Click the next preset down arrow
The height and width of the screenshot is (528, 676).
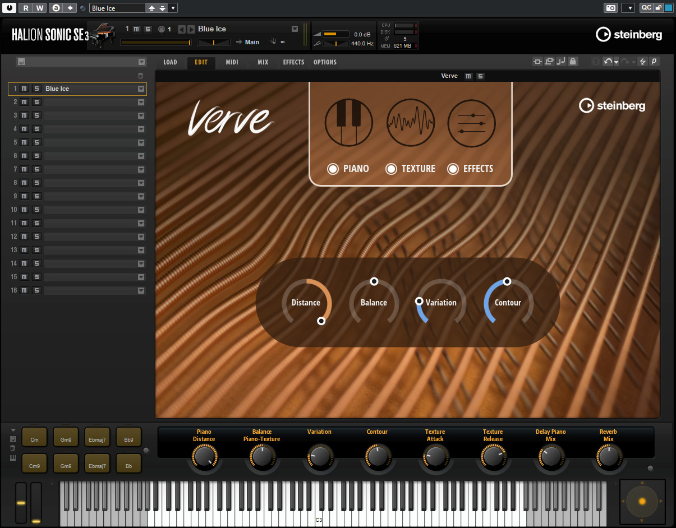pyautogui.click(x=163, y=8)
